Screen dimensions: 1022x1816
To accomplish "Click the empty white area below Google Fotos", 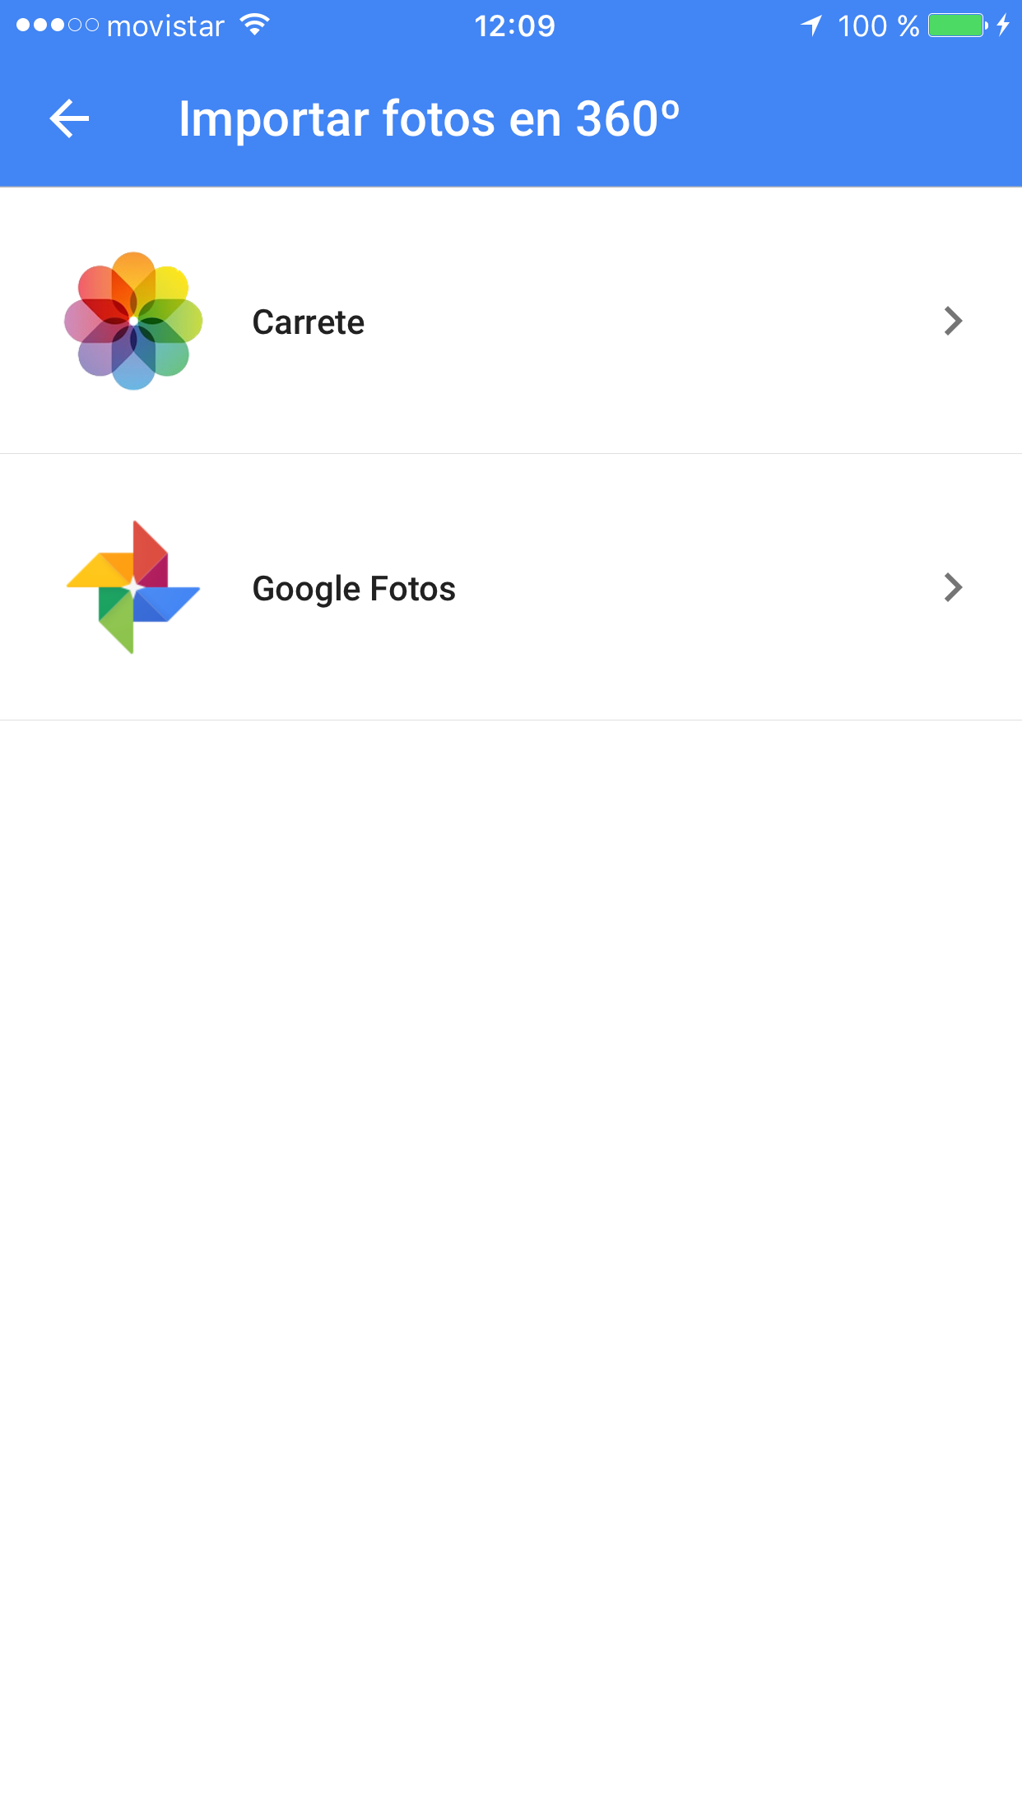I will point(511,1267).
